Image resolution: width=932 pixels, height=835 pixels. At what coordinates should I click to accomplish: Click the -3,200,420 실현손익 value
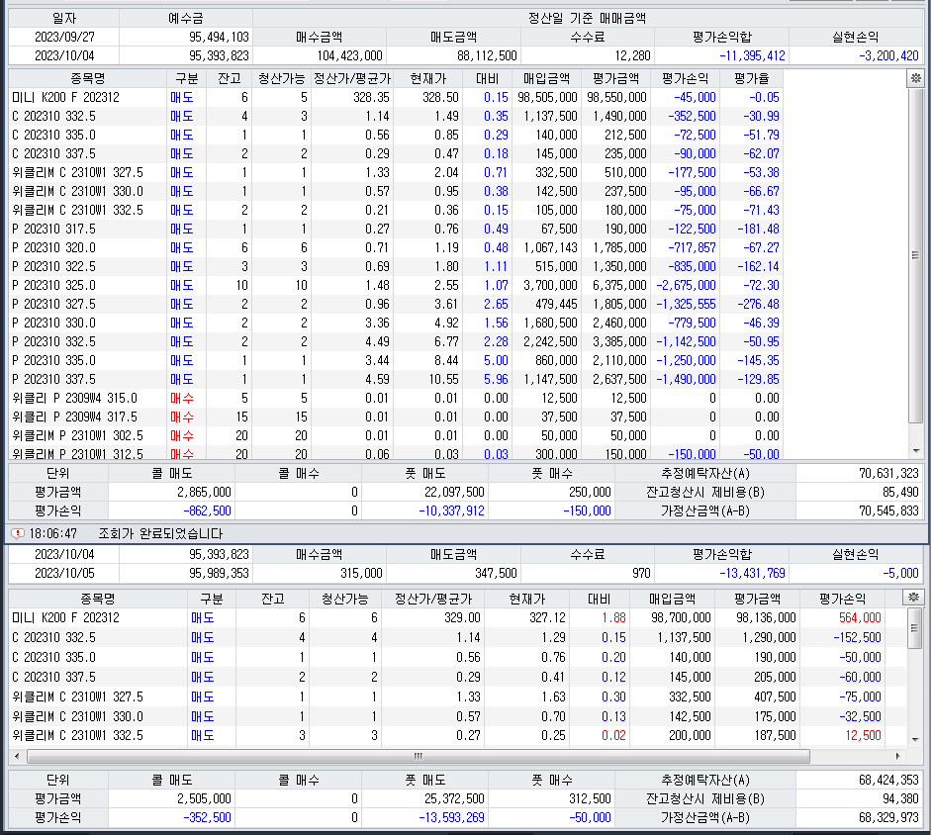[888, 55]
